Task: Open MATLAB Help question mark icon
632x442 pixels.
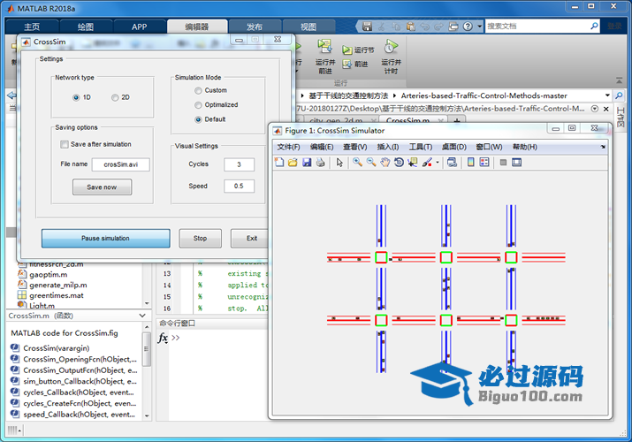Action: coord(468,27)
